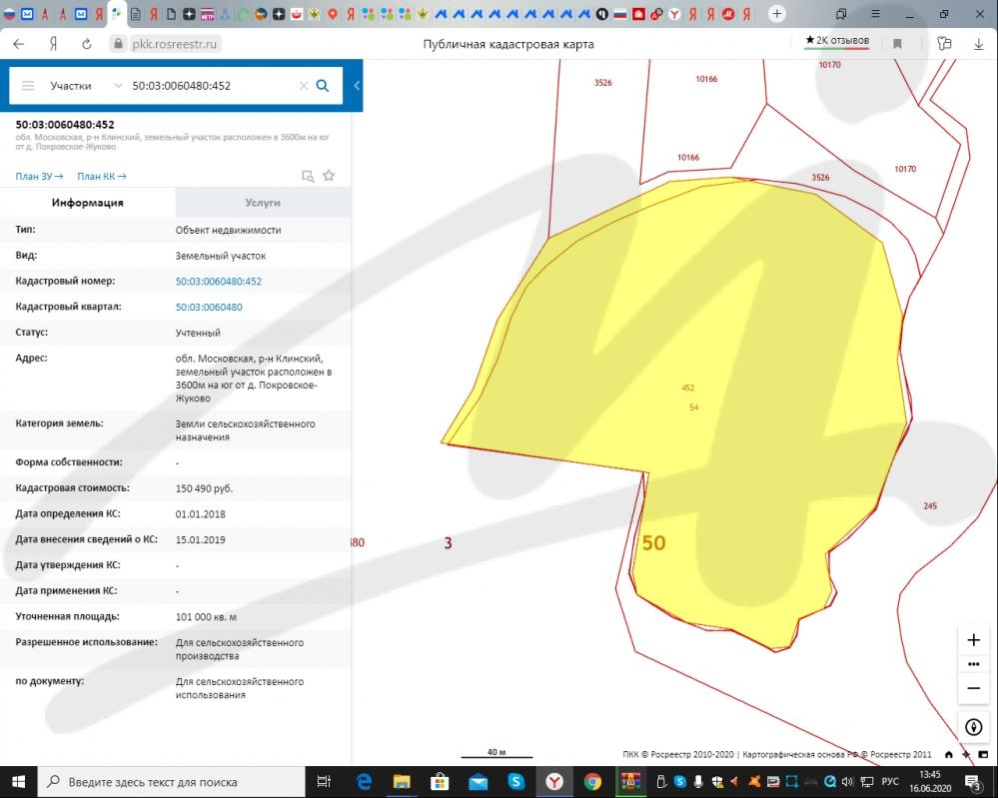Click the cadastral number search field

click(x=212, y=85)
